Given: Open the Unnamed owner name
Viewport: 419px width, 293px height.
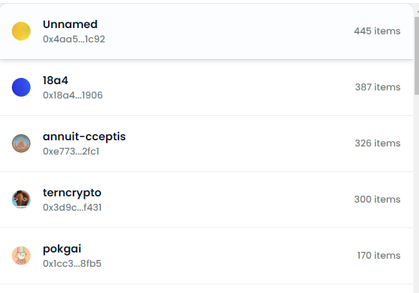Looking at the screenshot, I should click(x=70, y=24).
